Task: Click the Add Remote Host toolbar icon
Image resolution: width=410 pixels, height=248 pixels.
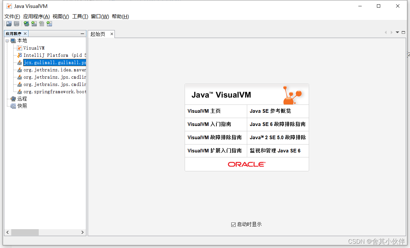Action: pos(26,24)
